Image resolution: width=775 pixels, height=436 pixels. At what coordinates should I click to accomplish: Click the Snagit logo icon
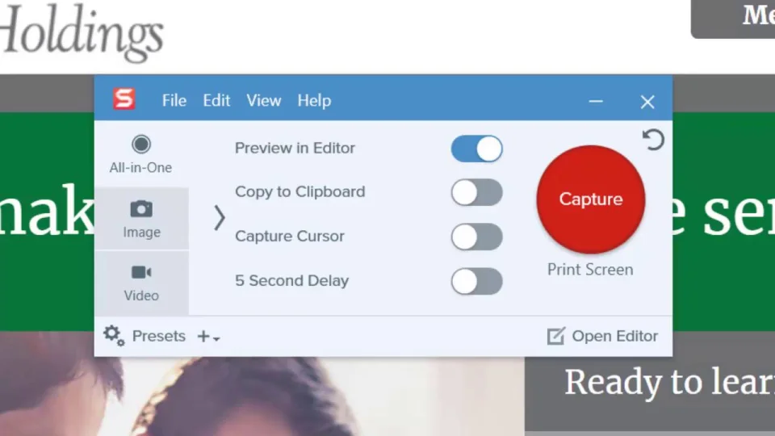click(124, 99)
